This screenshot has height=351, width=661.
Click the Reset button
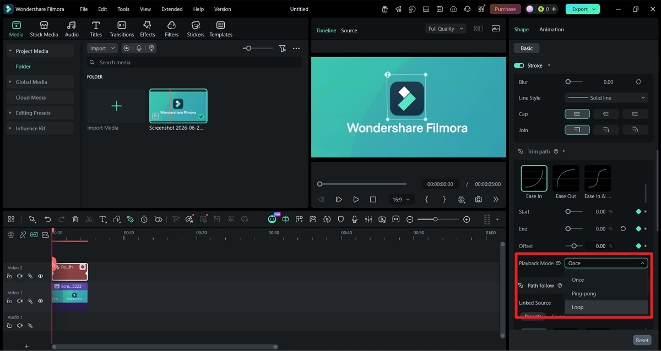(x=642, y=340)
